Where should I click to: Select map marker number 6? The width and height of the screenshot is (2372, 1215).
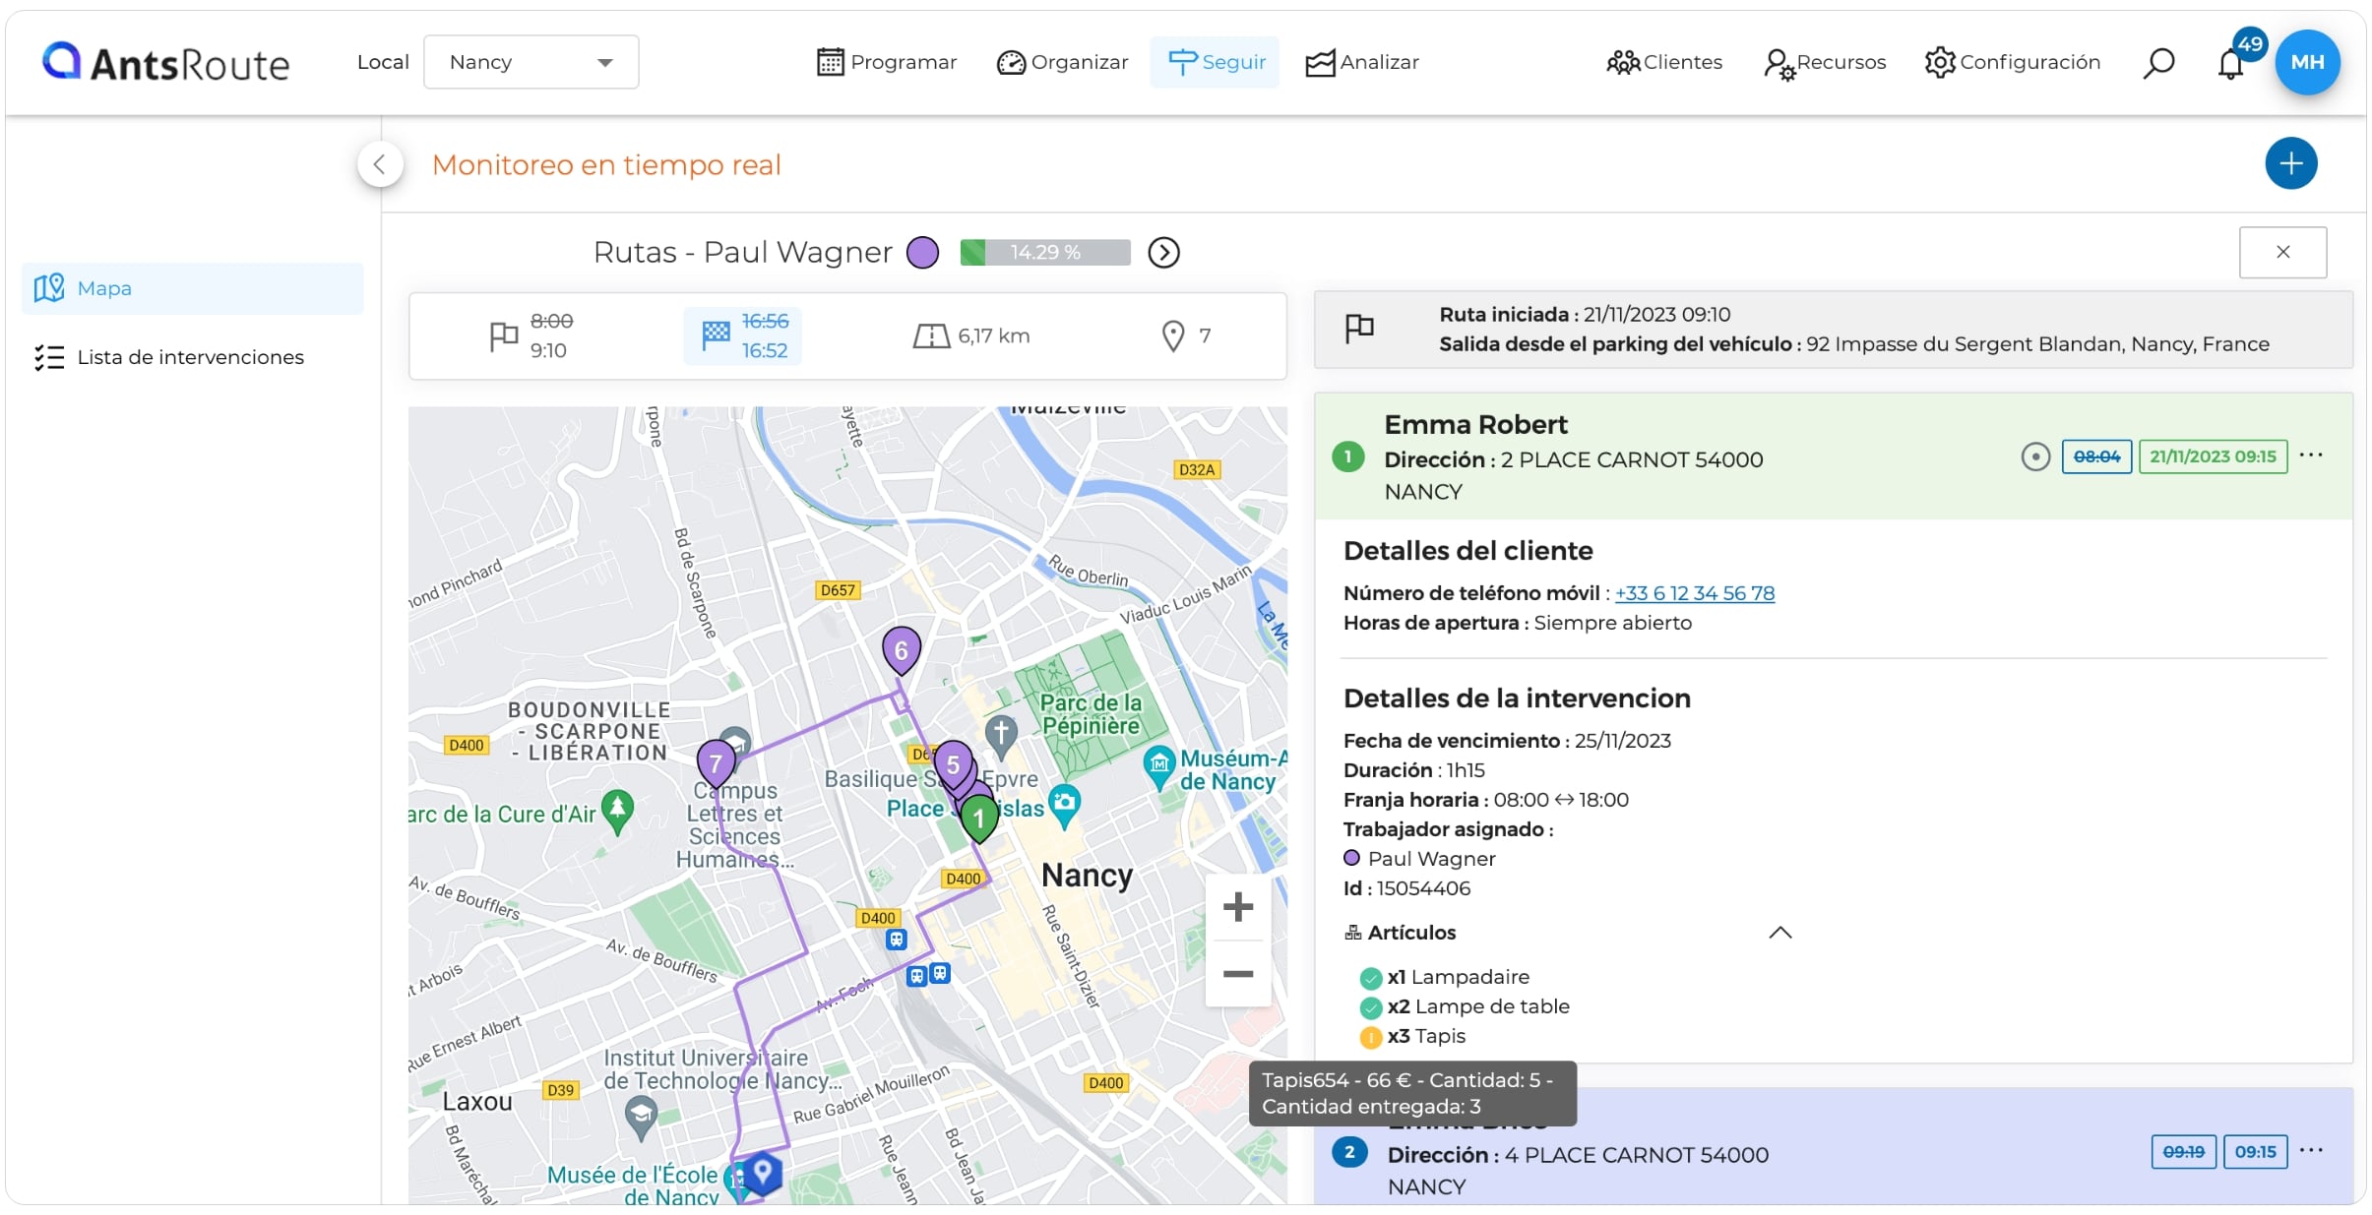pyautogui.click(x=901, y=651)
